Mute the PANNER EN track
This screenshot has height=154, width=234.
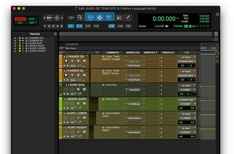click(84, 61)
